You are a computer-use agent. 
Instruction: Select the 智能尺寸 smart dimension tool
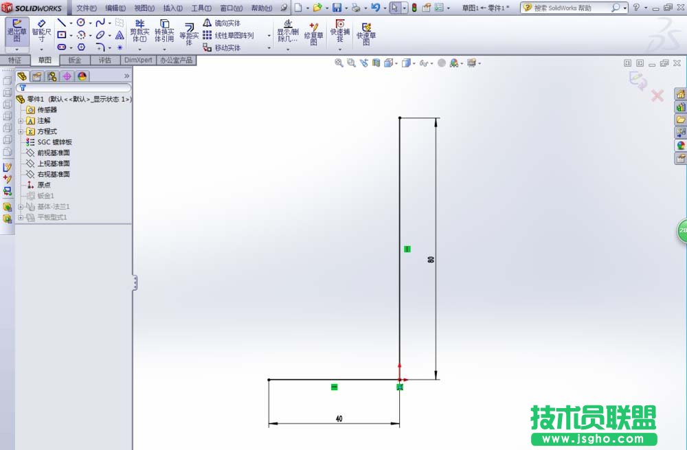(41, 31)
